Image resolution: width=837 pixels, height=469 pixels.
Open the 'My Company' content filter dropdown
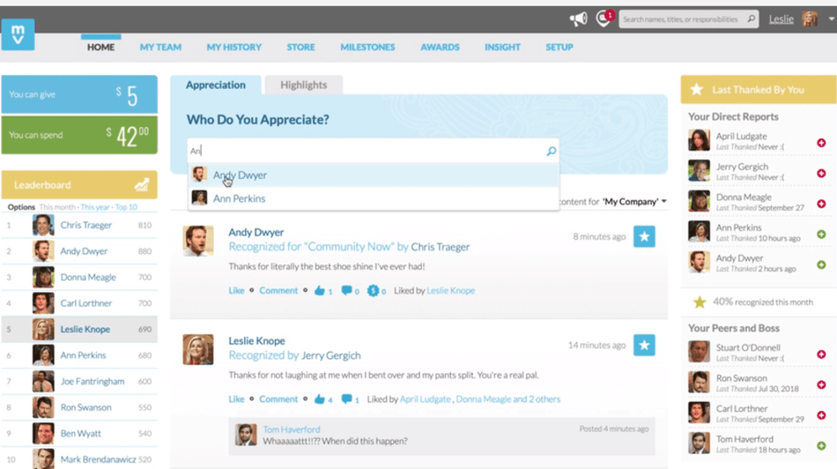click(634, 202)
